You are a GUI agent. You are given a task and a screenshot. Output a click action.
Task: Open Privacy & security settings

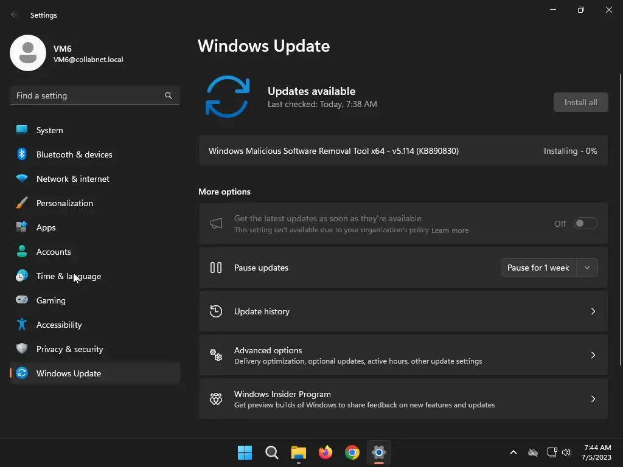[x=95, y=348]
